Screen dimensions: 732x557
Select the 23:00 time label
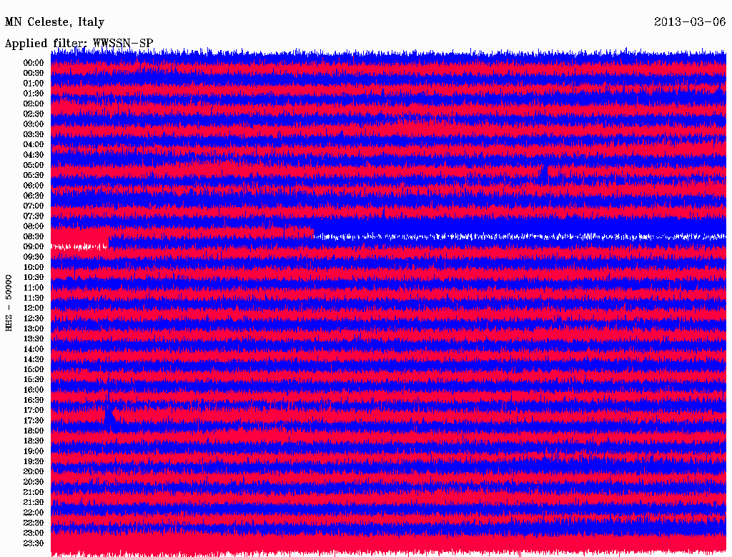pos(34,533)
